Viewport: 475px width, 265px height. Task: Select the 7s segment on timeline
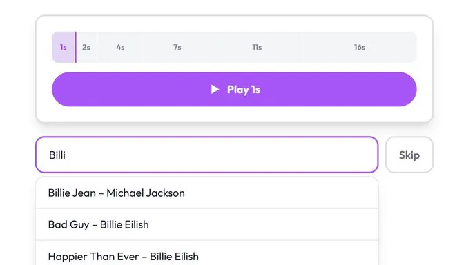pos(177,47)
